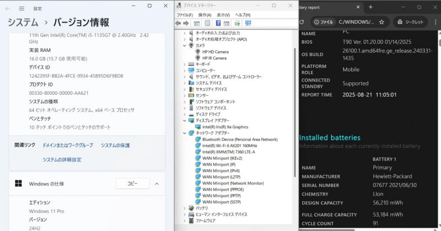
Task: Open 操作(A) menu in Device Manager
Action: [x=205, y=15]
